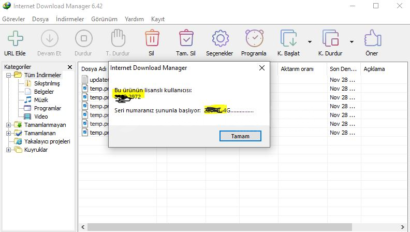Click the Sıkıştırılmış zip folder icon

click(28, 83)
